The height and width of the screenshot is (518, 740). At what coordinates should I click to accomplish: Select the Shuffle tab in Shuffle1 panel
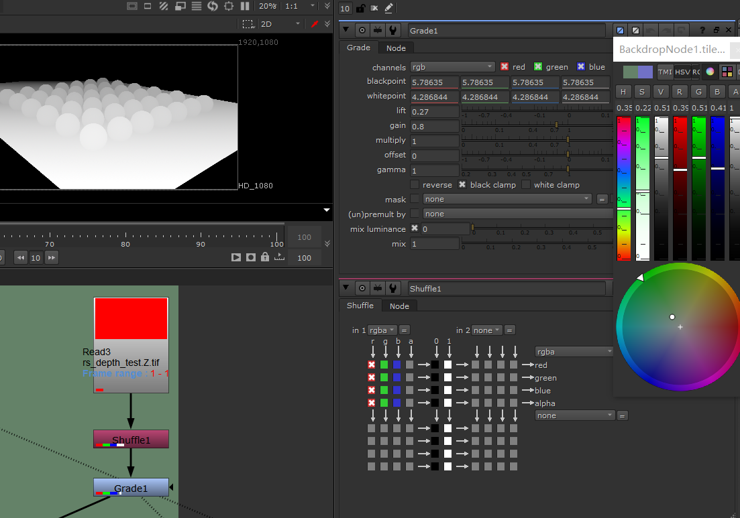pyautogui.click(x=360, y=306)
